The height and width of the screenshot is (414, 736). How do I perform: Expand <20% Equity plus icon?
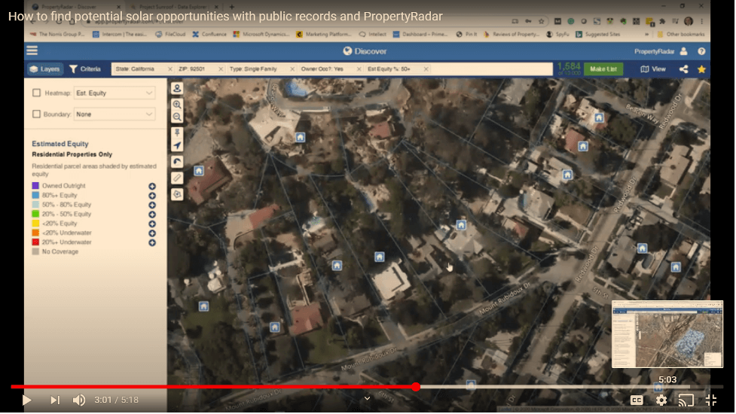click(152, 224)
